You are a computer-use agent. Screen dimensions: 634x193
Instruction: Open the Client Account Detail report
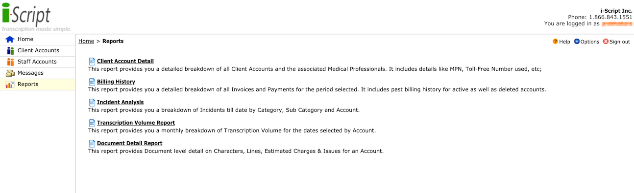(125, 61)
